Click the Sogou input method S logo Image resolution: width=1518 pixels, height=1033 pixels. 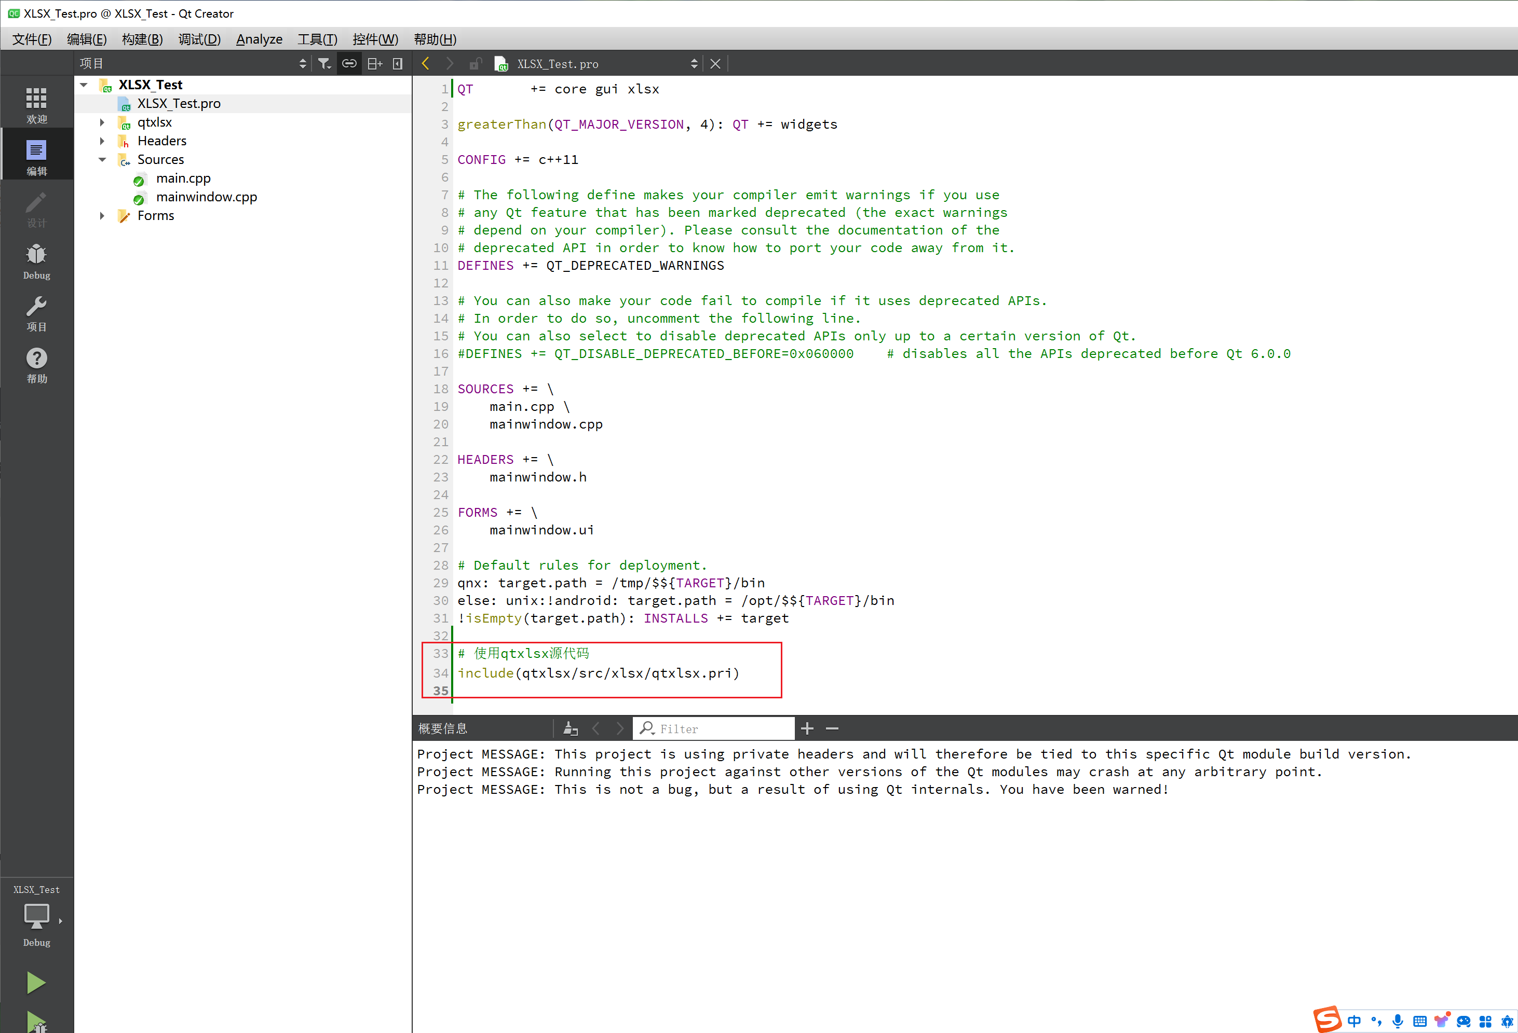[1327, 1020]
